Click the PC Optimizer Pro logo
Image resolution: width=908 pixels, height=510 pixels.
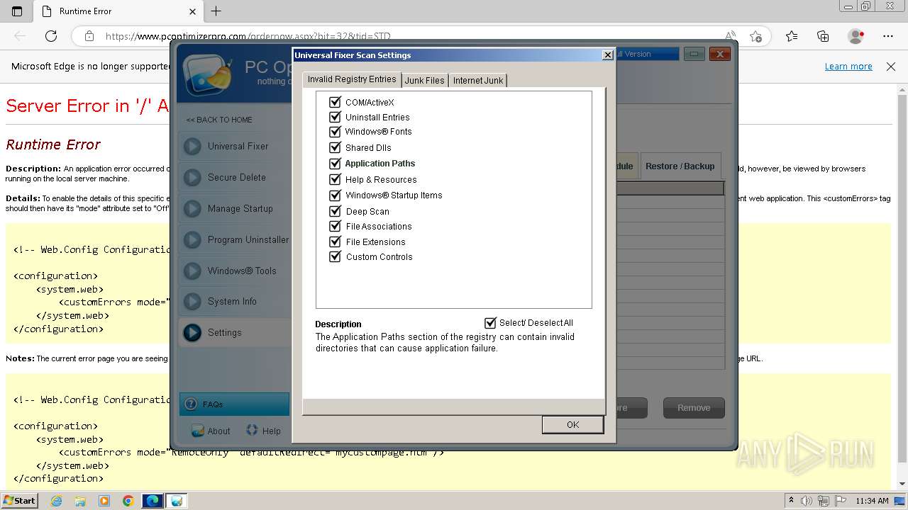[x=206, y=74]
